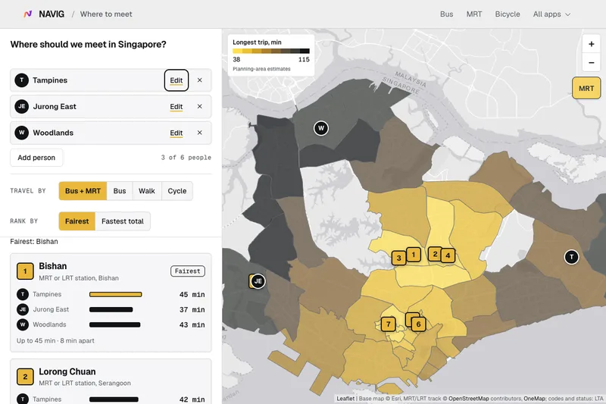Click the JE Jurong East map marker
The image size is (606, 404).
(x=258, y=281)
